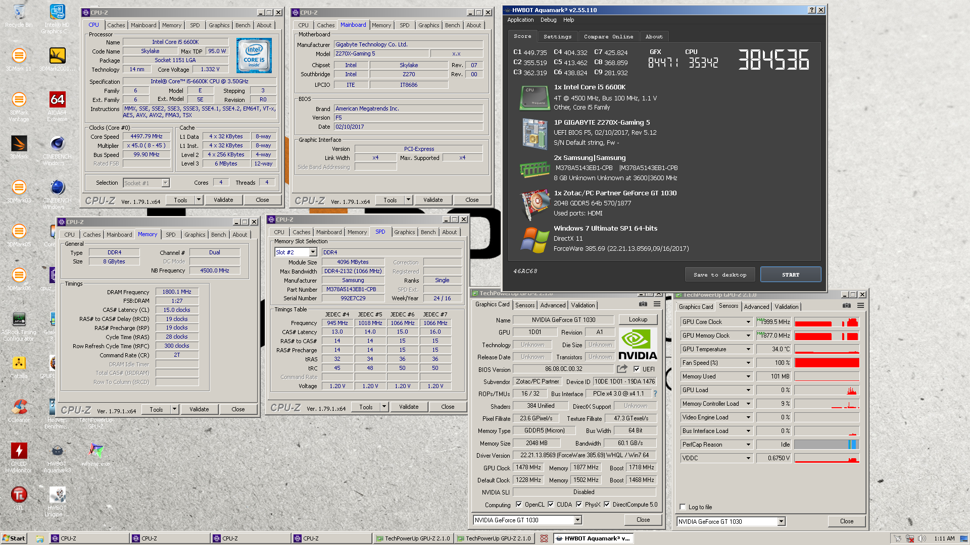Open Compare Online tab in Aquamark
970x545 pixels.
608,37
